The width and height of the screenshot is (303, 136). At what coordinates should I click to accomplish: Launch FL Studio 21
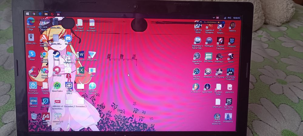click(196, 88)
